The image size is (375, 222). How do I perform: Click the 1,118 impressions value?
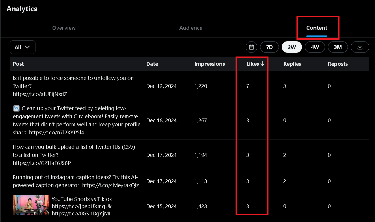tap(201, 181)
